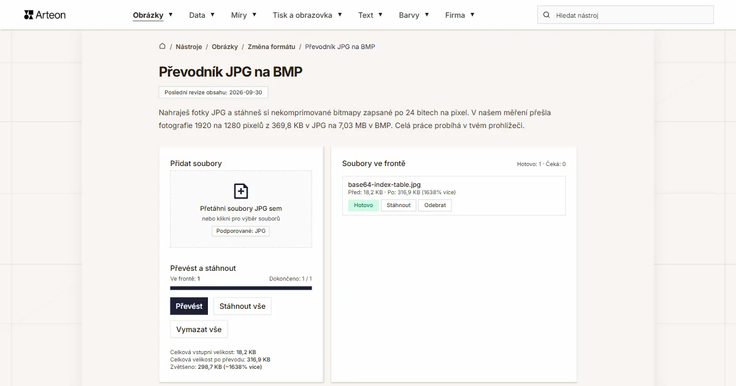Download base64-index-table.jpg with Stáhnout
Image resolution: width=736 pixels, height=386 pixels.
399,205
